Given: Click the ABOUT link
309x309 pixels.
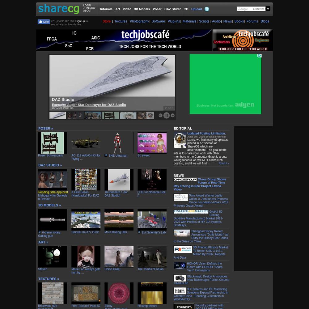Looking at the screenshot, I should pos(87,11).
